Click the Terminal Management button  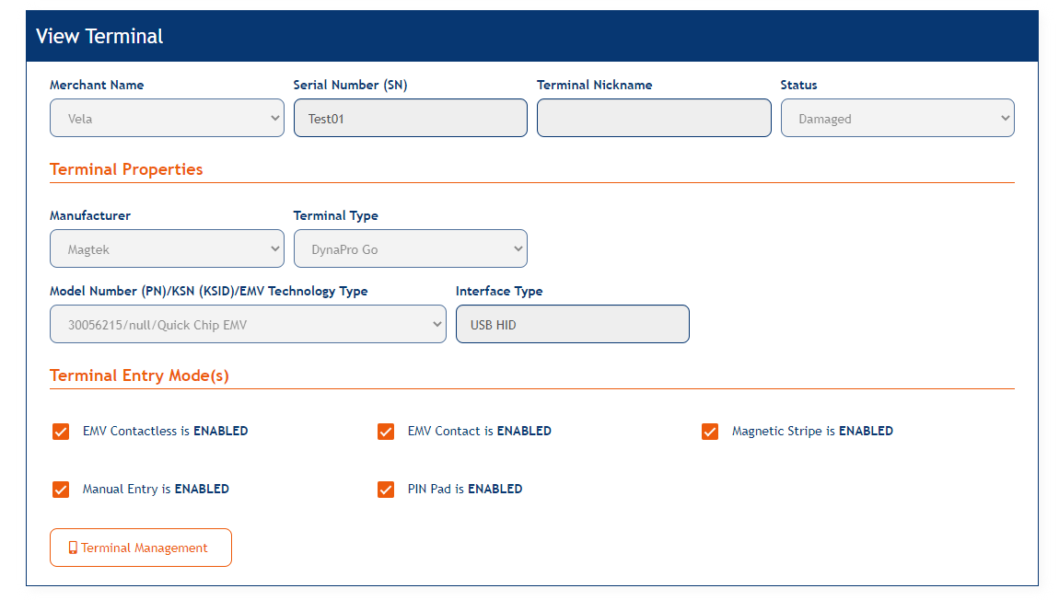tap(140, 547)
